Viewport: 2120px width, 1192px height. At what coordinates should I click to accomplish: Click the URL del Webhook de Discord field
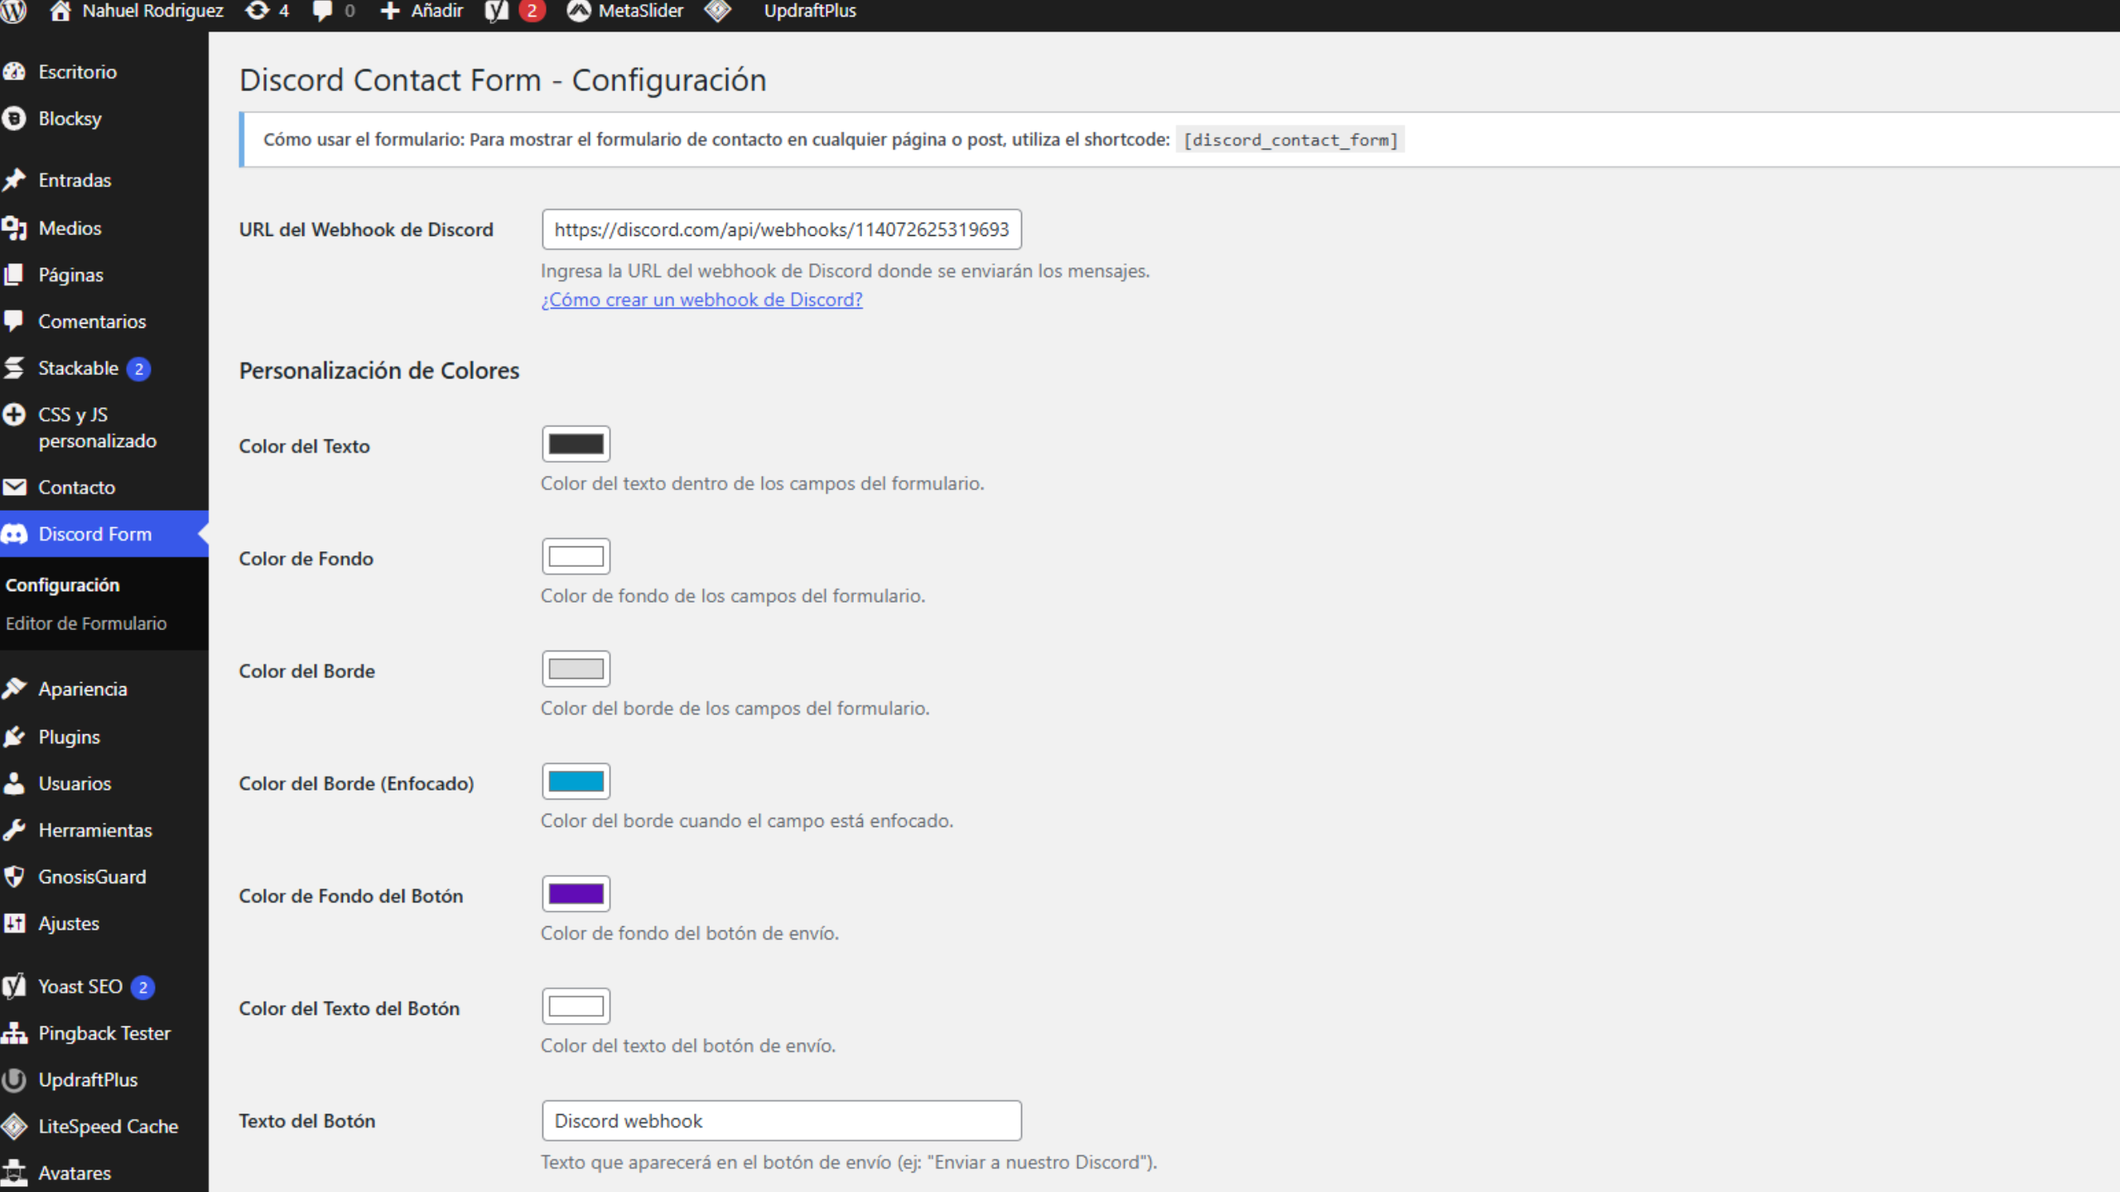781,229
